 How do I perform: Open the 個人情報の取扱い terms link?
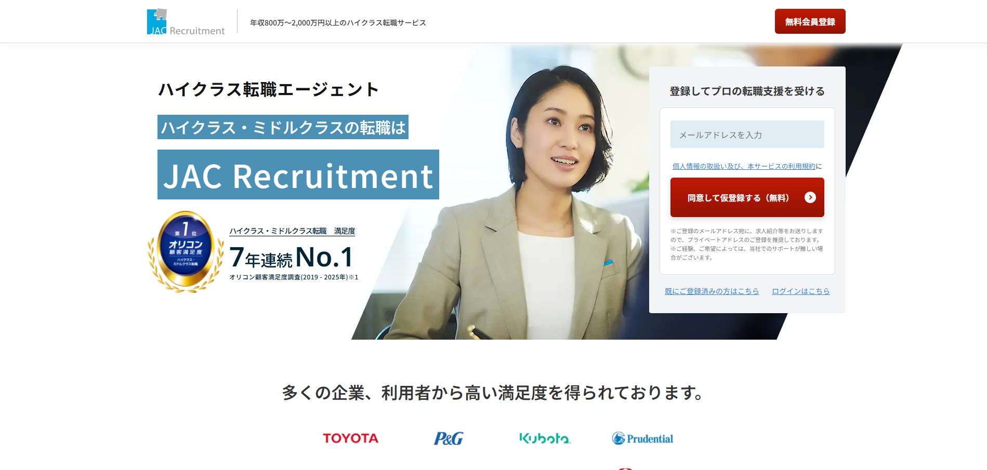click(744, 166)
